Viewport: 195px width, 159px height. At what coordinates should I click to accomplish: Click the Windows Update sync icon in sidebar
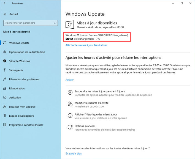coord(5,43)
